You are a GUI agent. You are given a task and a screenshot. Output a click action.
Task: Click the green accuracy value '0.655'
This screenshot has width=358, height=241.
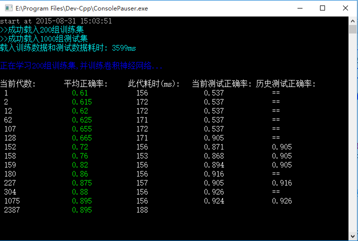click(x=82, y=128)
